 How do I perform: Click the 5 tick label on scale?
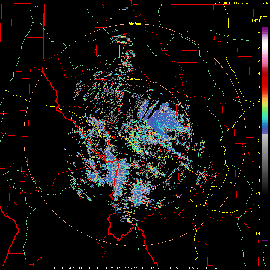click(x=259, y=60)
